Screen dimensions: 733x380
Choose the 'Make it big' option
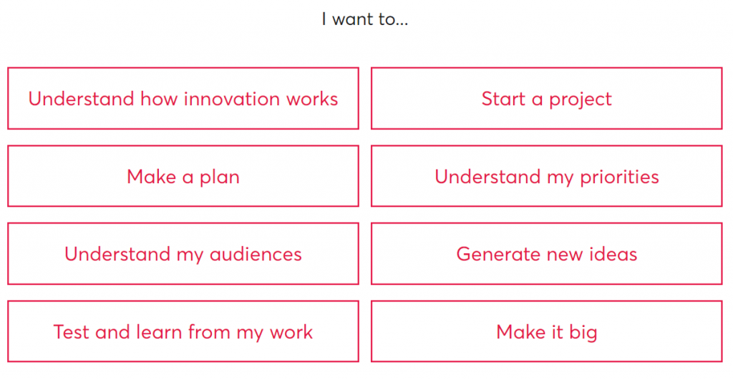tap(546, 331)
